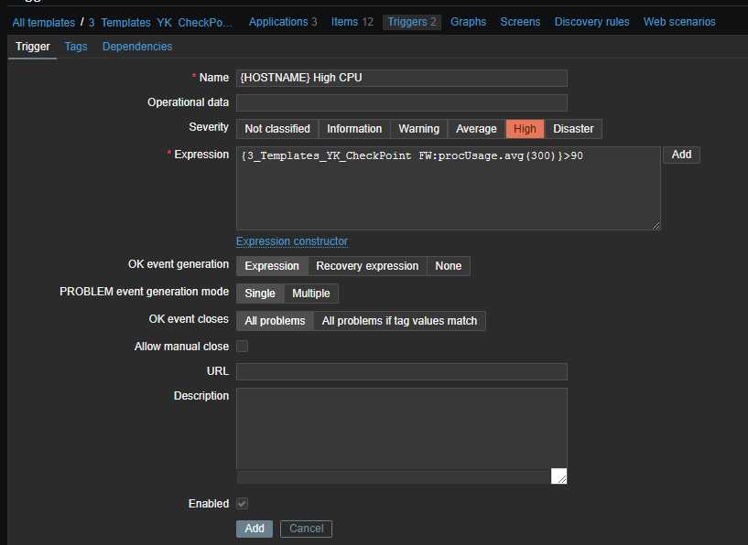Choose Recovery expression for OK event

point(367,266)
